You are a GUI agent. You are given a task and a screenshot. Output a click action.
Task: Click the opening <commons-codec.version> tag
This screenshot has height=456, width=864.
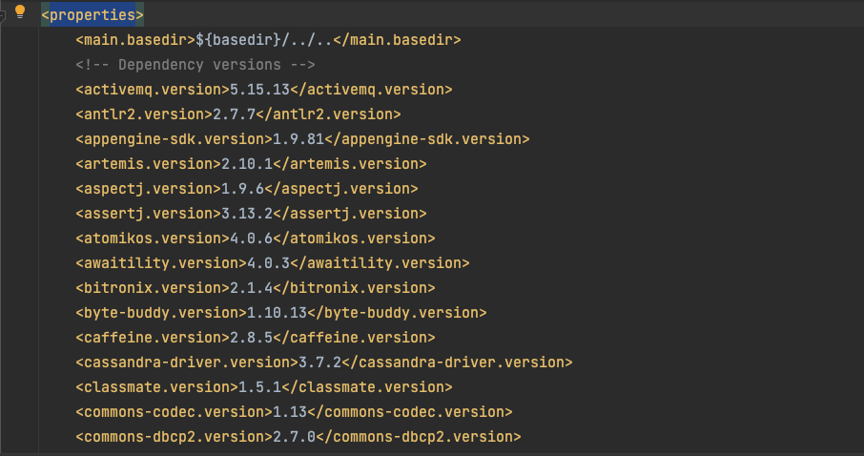pyautogui.click(x=175, y=412)
